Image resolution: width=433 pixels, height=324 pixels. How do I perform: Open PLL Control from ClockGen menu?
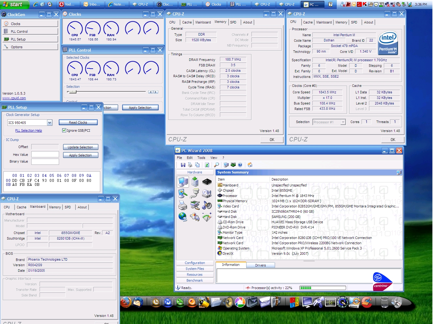tap(30, 31)
